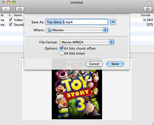Click the Format column header
This screenshot has width=154, height=125.
tap(145, 15)
